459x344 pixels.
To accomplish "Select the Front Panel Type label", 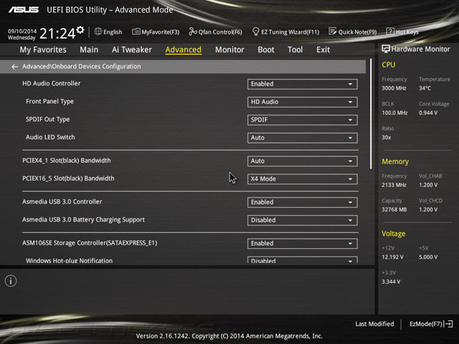I will (x=49, y=102).
